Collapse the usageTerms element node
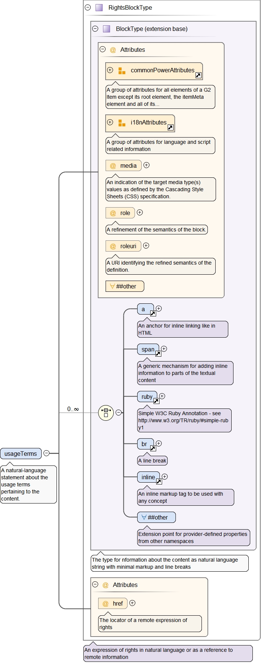The width and height of the screenshot is (261, 663). coord(46,453)
